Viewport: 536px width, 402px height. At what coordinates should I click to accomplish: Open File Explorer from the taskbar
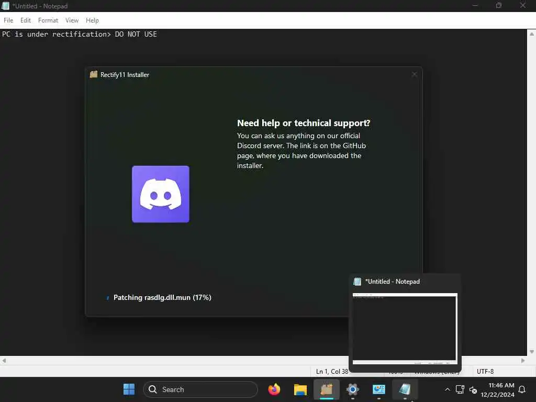(300, 389)
